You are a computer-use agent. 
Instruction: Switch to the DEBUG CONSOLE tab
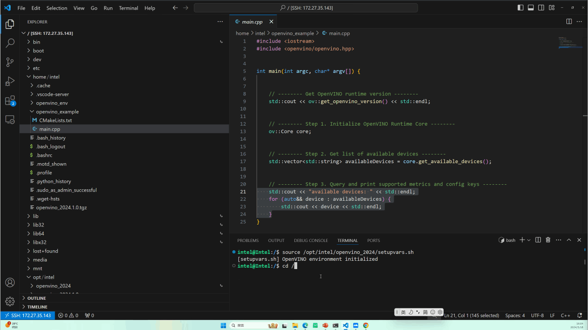tap(311, 240)
